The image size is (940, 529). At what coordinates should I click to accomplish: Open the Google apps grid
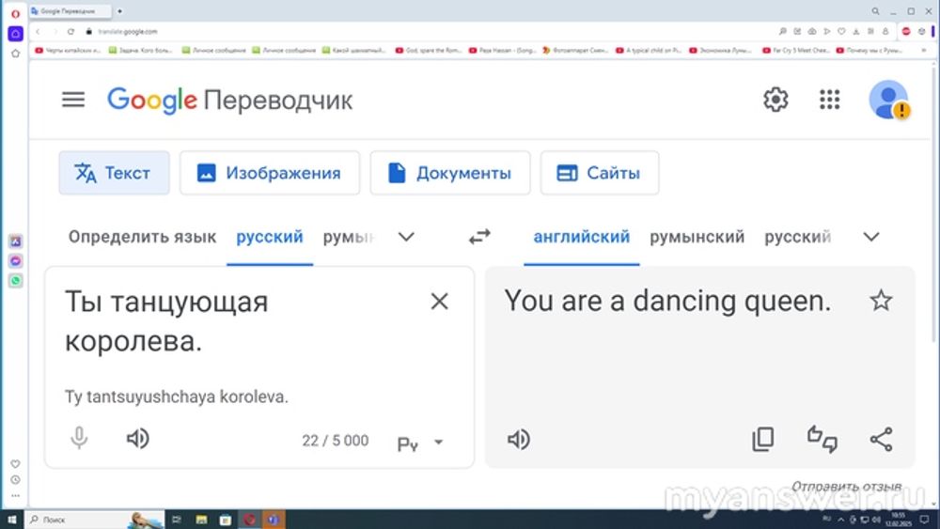[830, 100]
